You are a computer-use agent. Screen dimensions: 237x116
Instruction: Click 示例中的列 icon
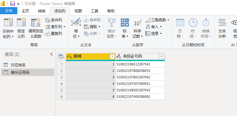8,22
